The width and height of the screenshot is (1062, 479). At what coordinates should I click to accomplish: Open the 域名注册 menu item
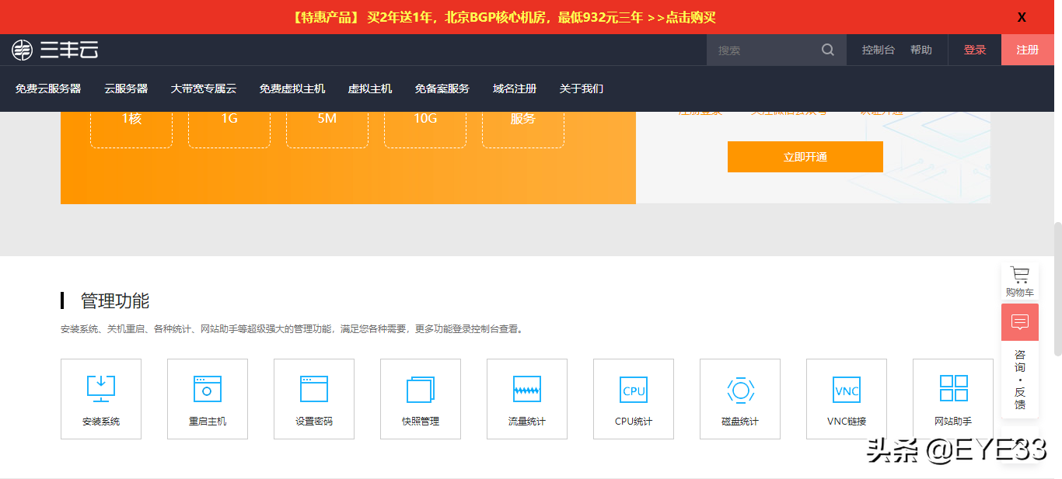coord(515,89)
